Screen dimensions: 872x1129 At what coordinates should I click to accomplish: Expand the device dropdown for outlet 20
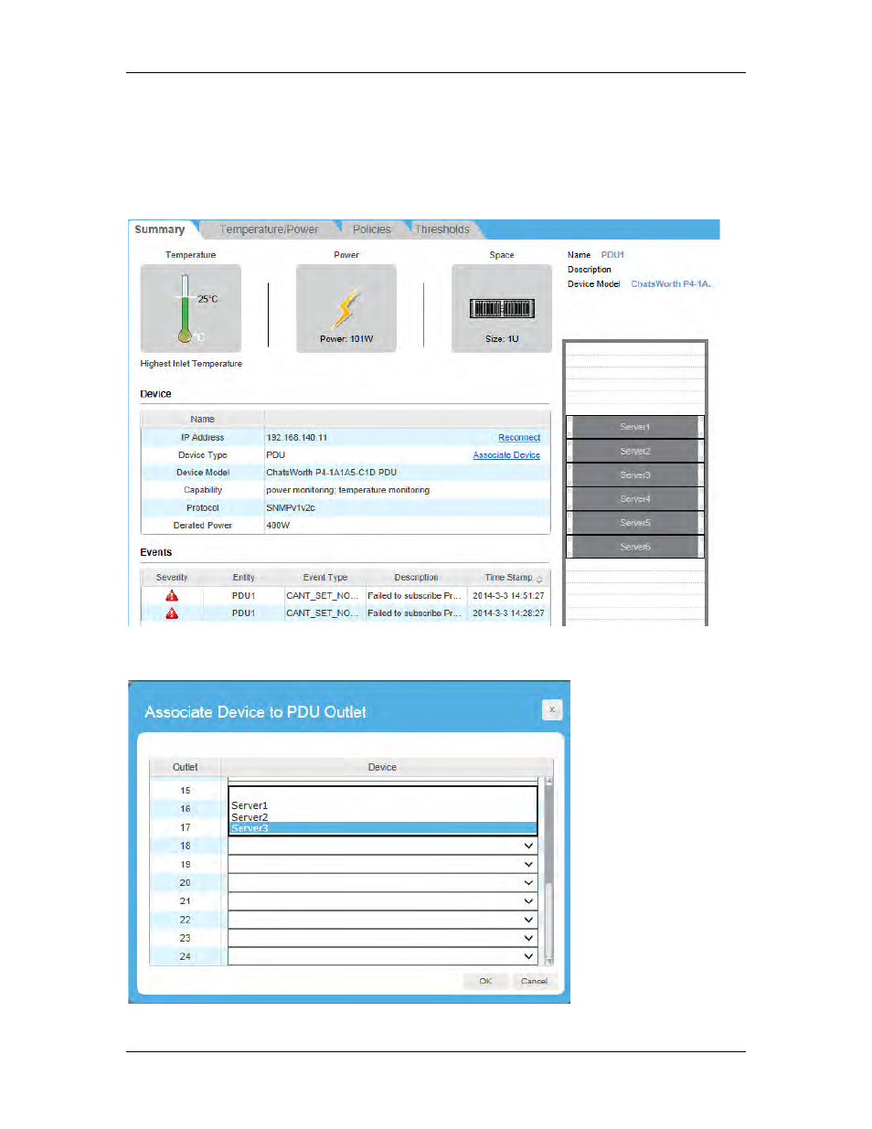point(528,883)
